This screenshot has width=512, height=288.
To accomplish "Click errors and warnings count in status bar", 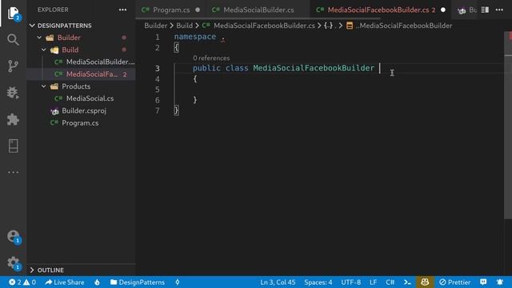I will [x=22, y=282].
